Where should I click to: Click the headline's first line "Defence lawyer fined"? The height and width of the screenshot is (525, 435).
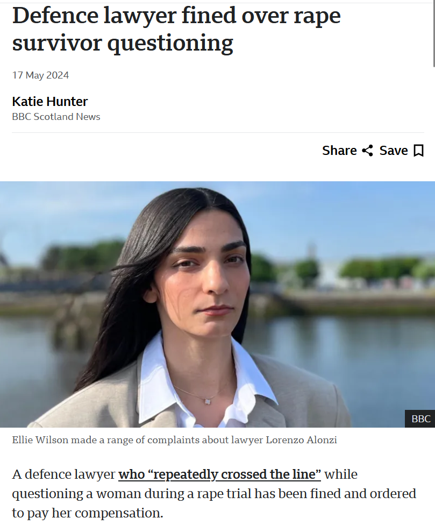(x=124, y=16)
